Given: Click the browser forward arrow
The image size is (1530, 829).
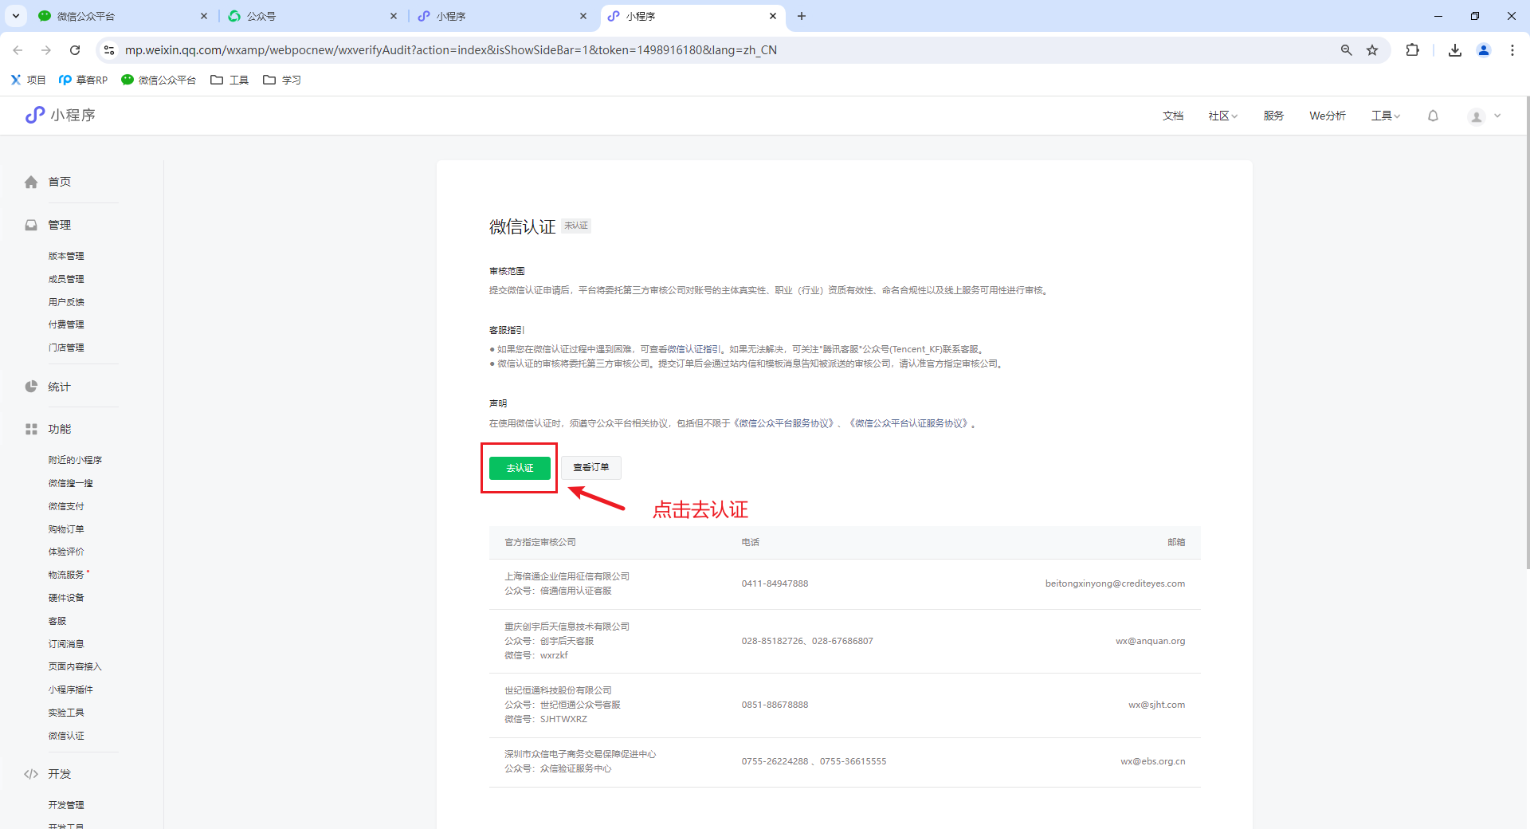Looking at the screenshot, I should click(x=46, y=50).
